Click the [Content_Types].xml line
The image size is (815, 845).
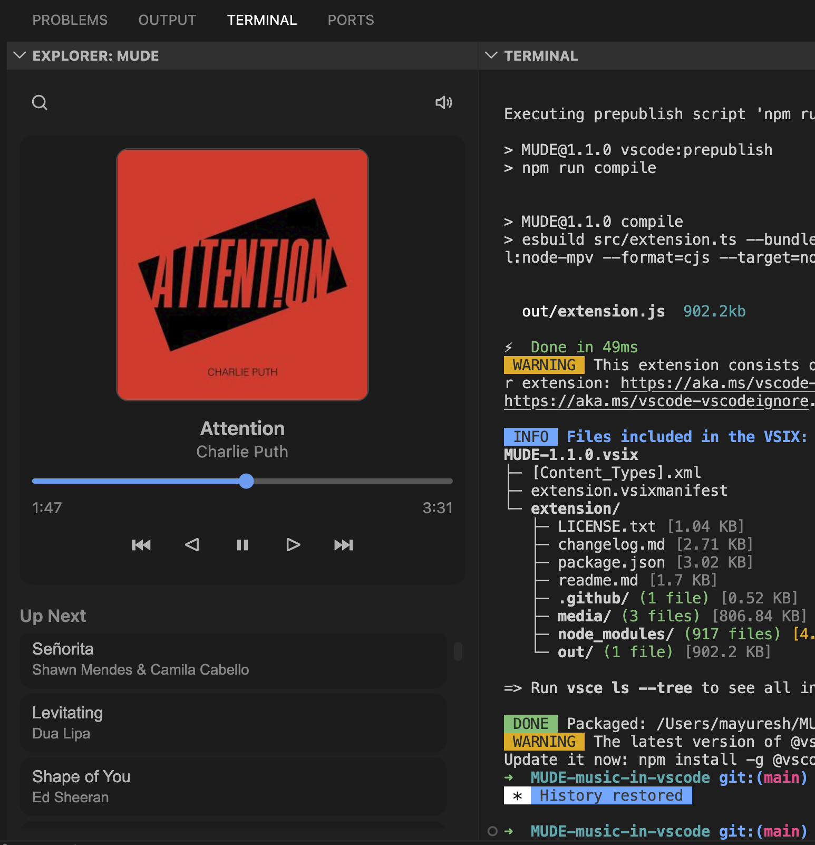[616, 473]
